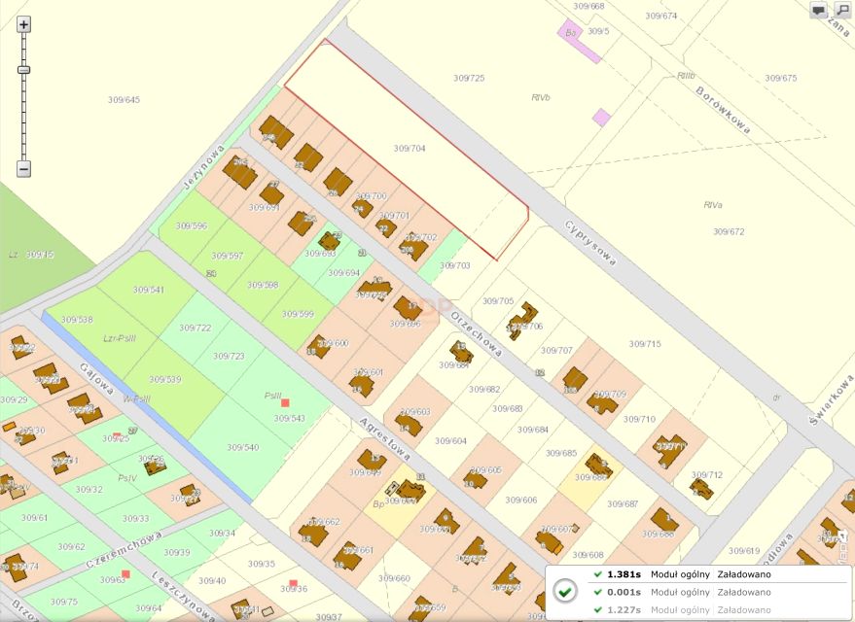Click the Agrestowa street label
Image resolution: width=855 pixels, height=622 pixels.
385,439
